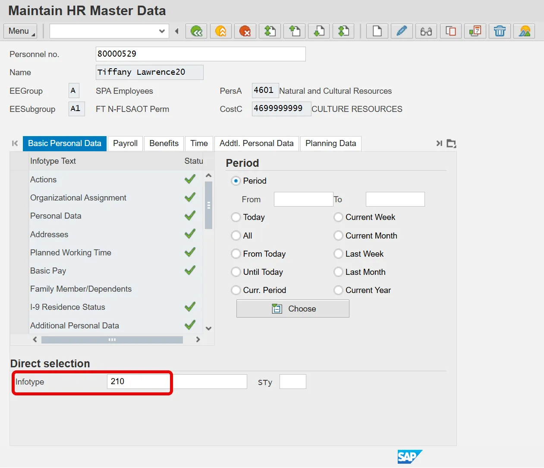This screenshot has height=468, width=544.
Task: Switch to the Payroll tab
Action: coord(125,143)
